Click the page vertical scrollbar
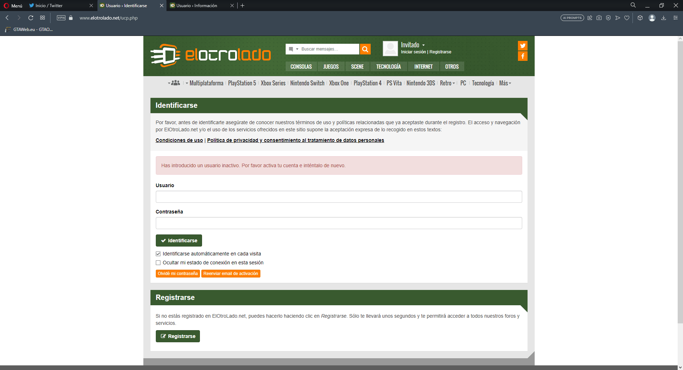 click(680, 181)
